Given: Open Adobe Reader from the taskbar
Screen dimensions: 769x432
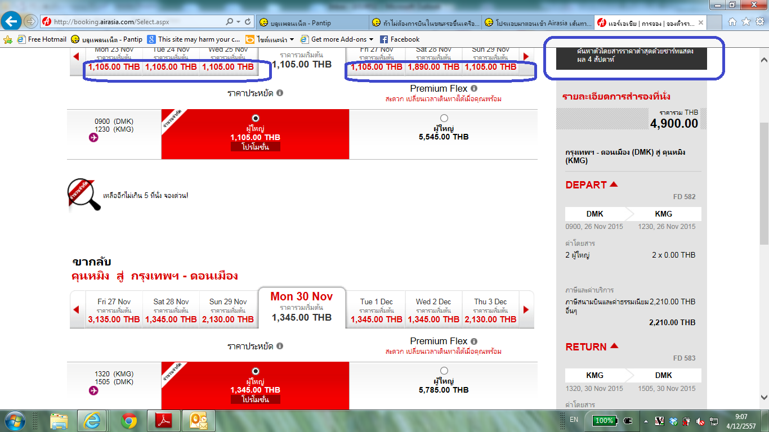Looking at the screenshot, I should tap(164, 421).
